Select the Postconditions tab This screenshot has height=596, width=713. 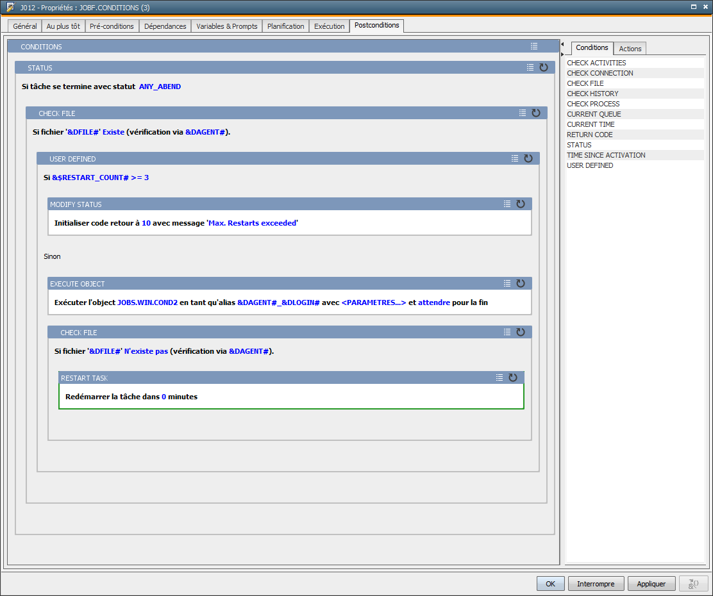[x=377, y=26]
